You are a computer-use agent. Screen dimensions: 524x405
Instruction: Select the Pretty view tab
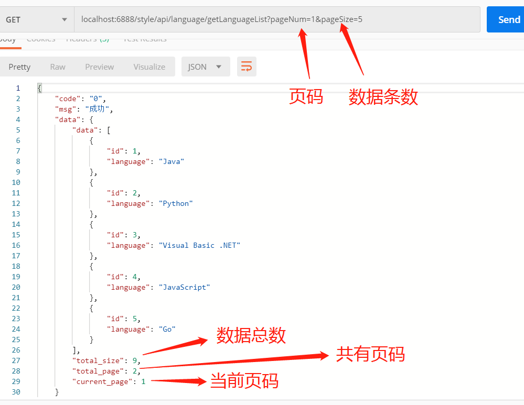pos(19,67)
